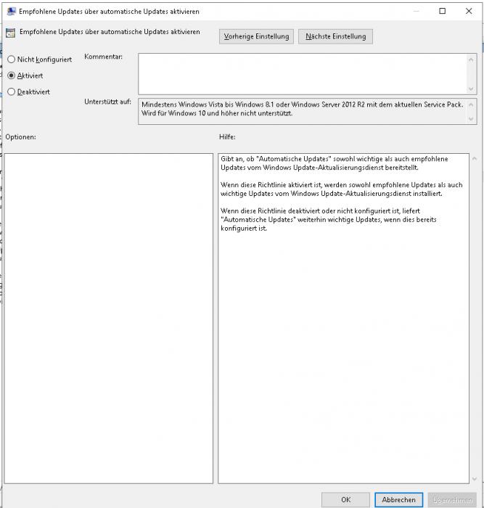The width and height of the screenshot is (484, 508).
Task: Click the Kommentar box scroll-down arrow
Action: tap(472, 88)
